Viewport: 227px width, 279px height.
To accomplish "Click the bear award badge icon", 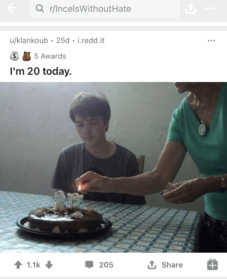I will [x=27, y=56].
